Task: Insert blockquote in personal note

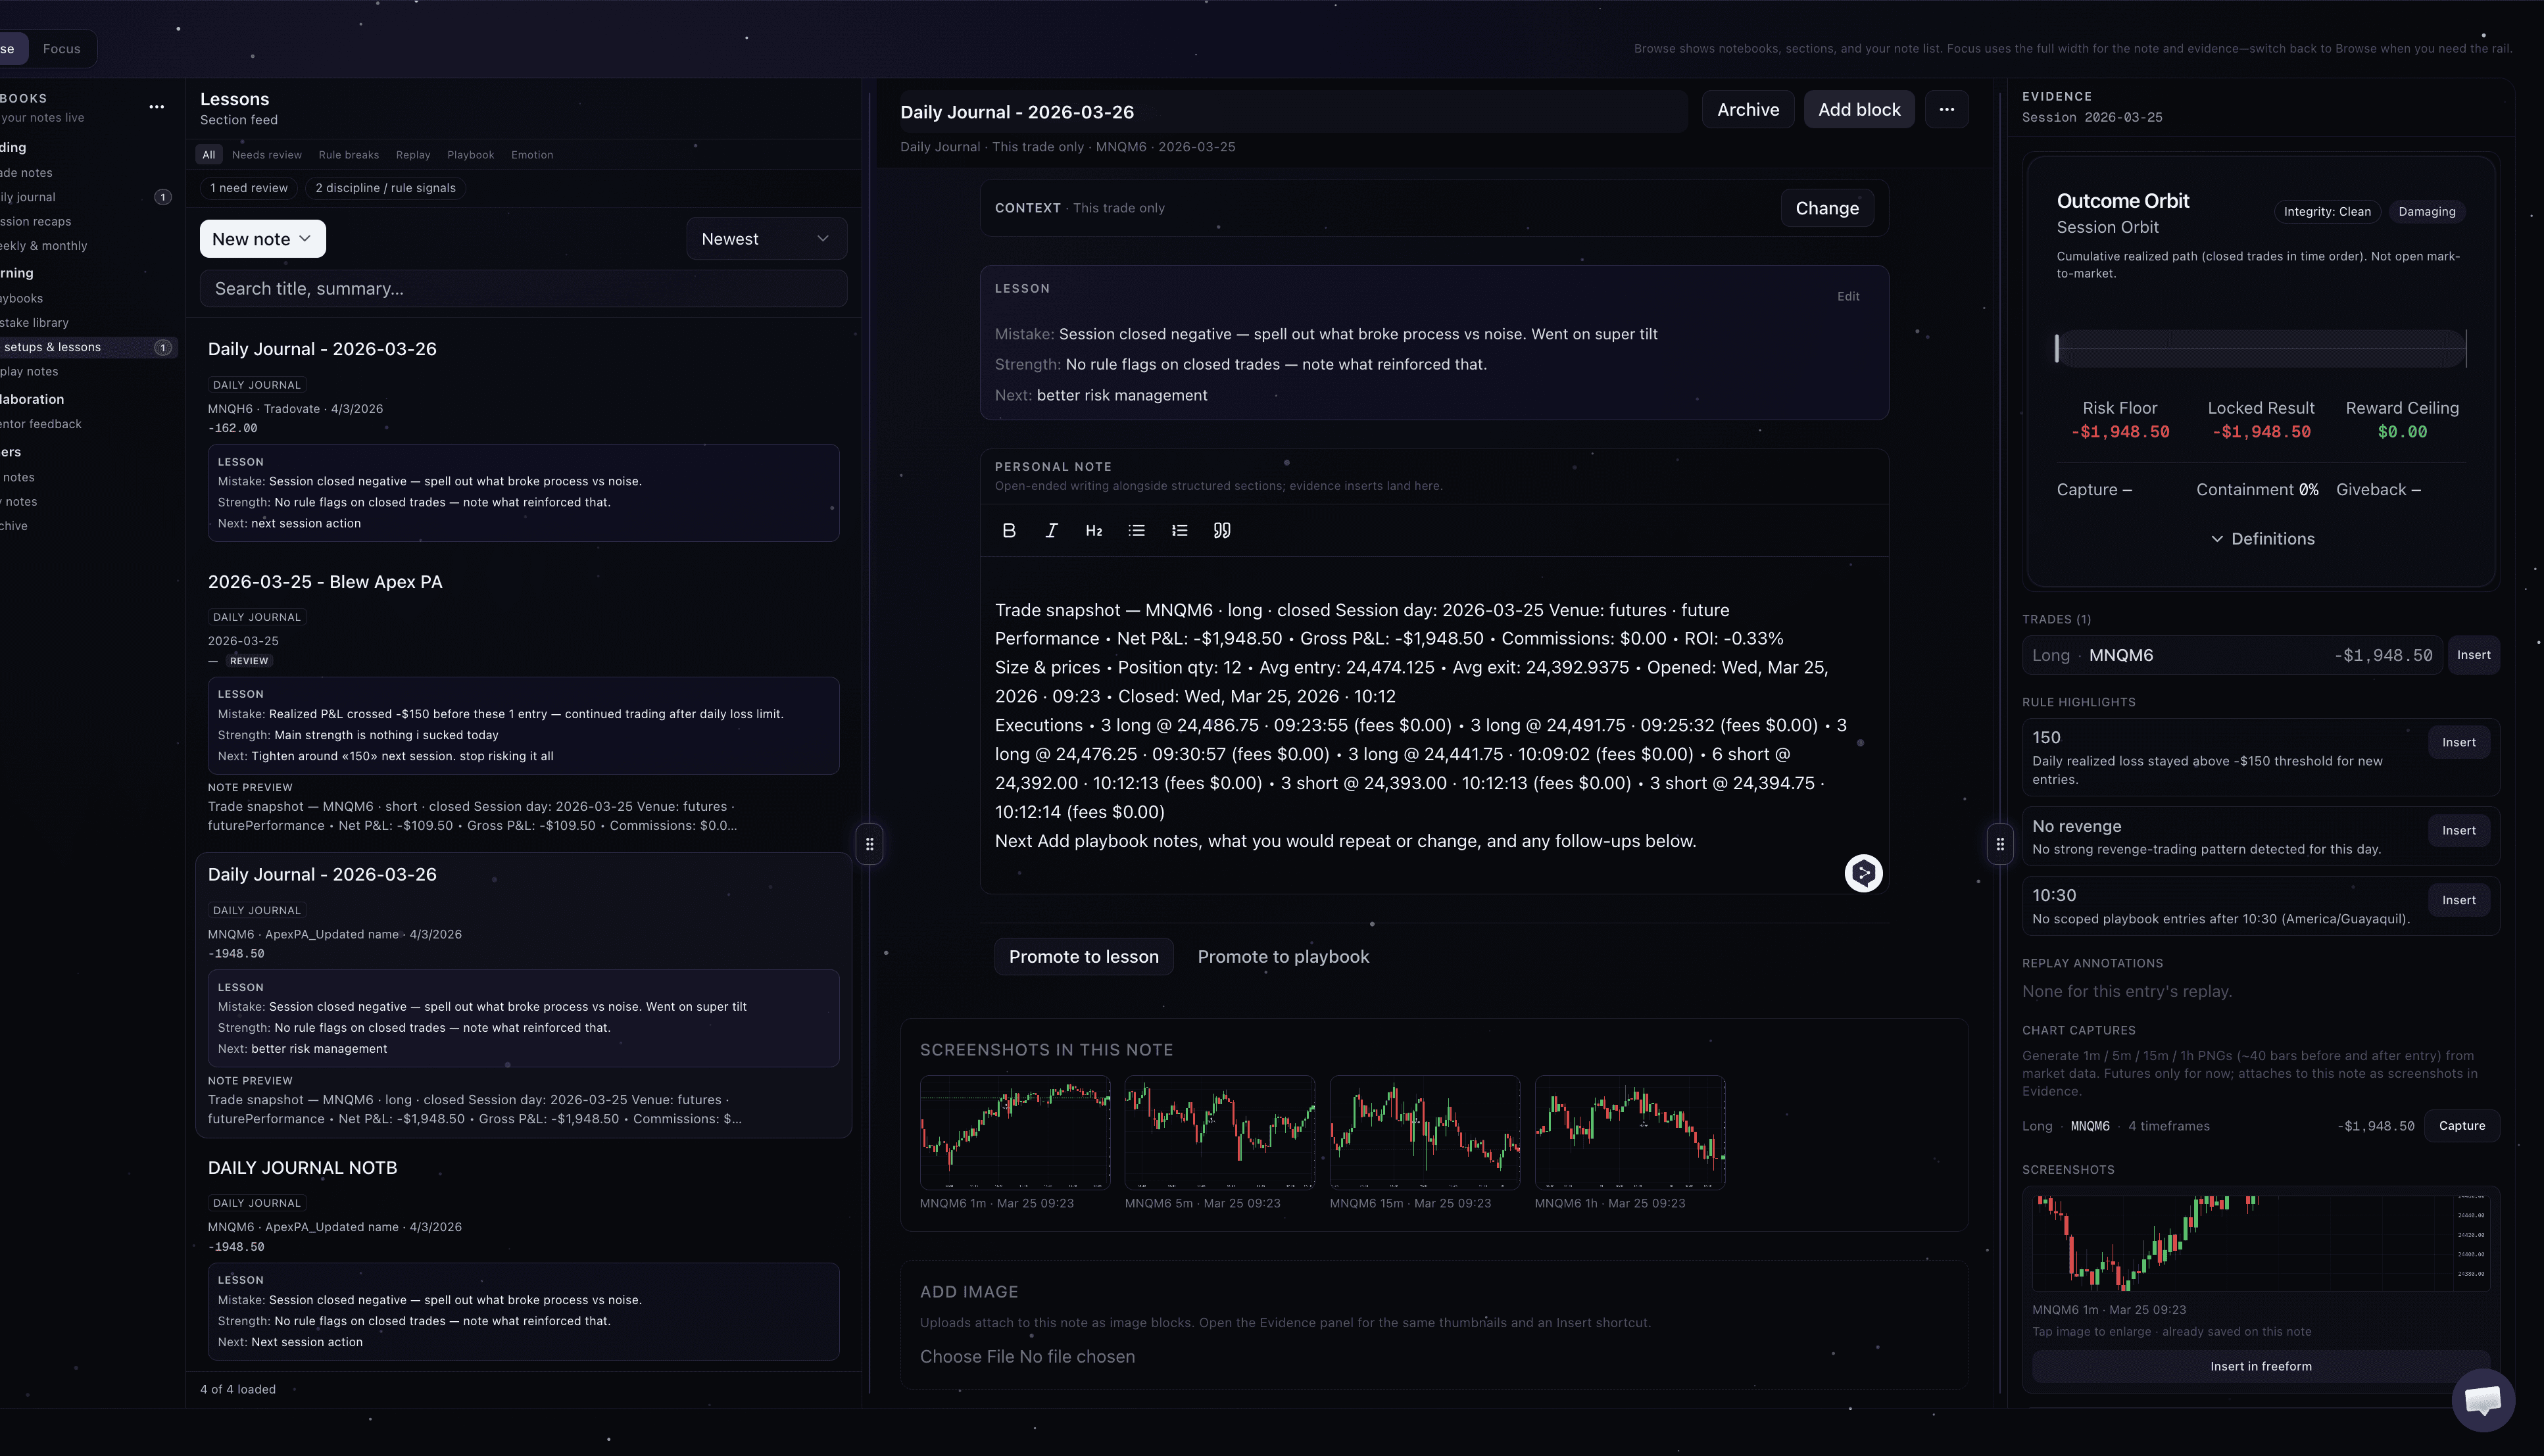Action: click(x=1221, y=530)
